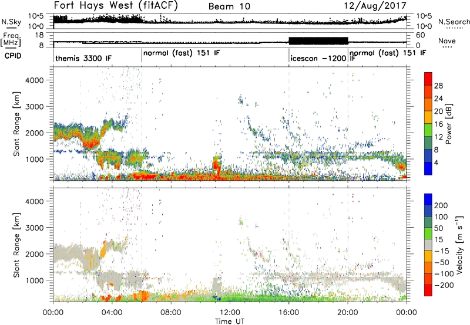Select the 200 tick label on the velocity colorbar
This screenshot has height=325, width=470.
pyautogui.click(x=441, y=205)
